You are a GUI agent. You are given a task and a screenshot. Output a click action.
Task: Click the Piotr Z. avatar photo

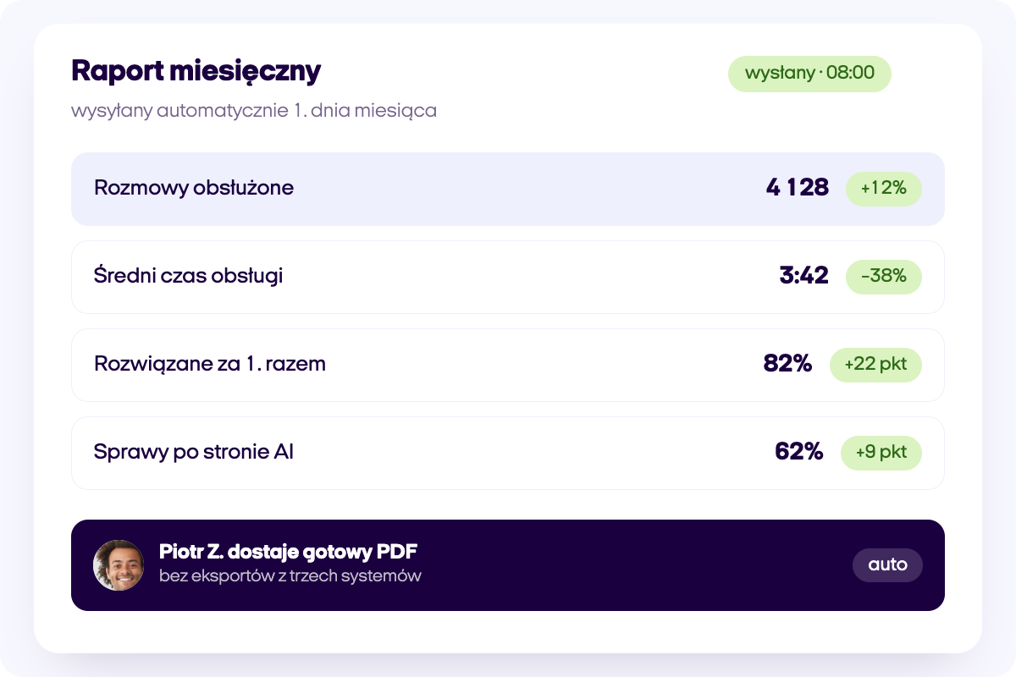tap(119, 565)
